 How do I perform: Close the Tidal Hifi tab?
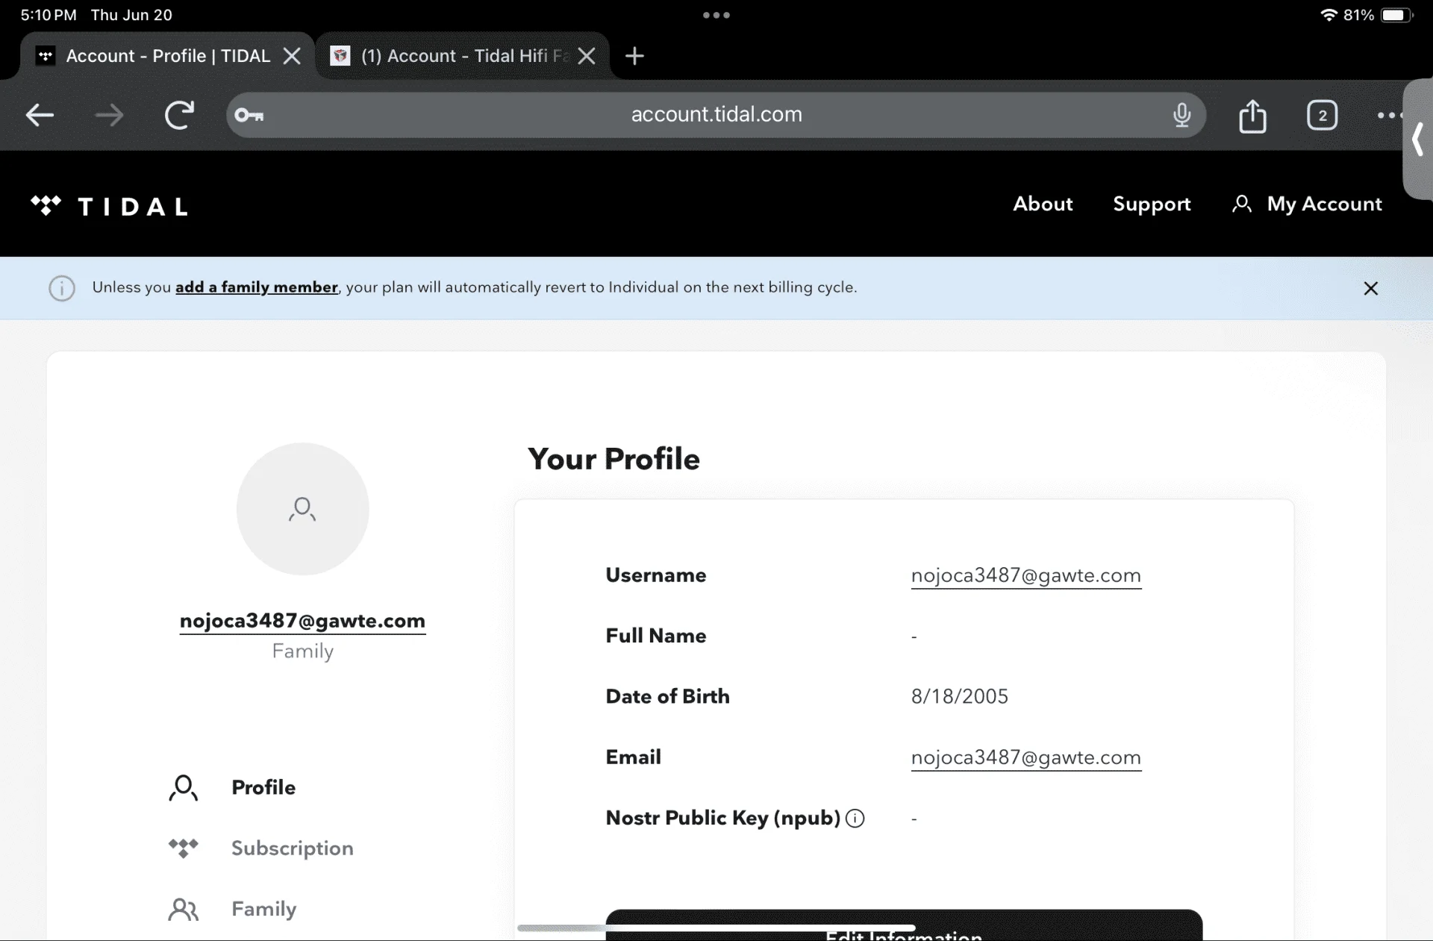point(587,56)
